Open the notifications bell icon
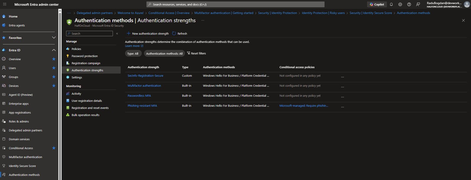Screen dimensions: 471x180 (391, 4)
